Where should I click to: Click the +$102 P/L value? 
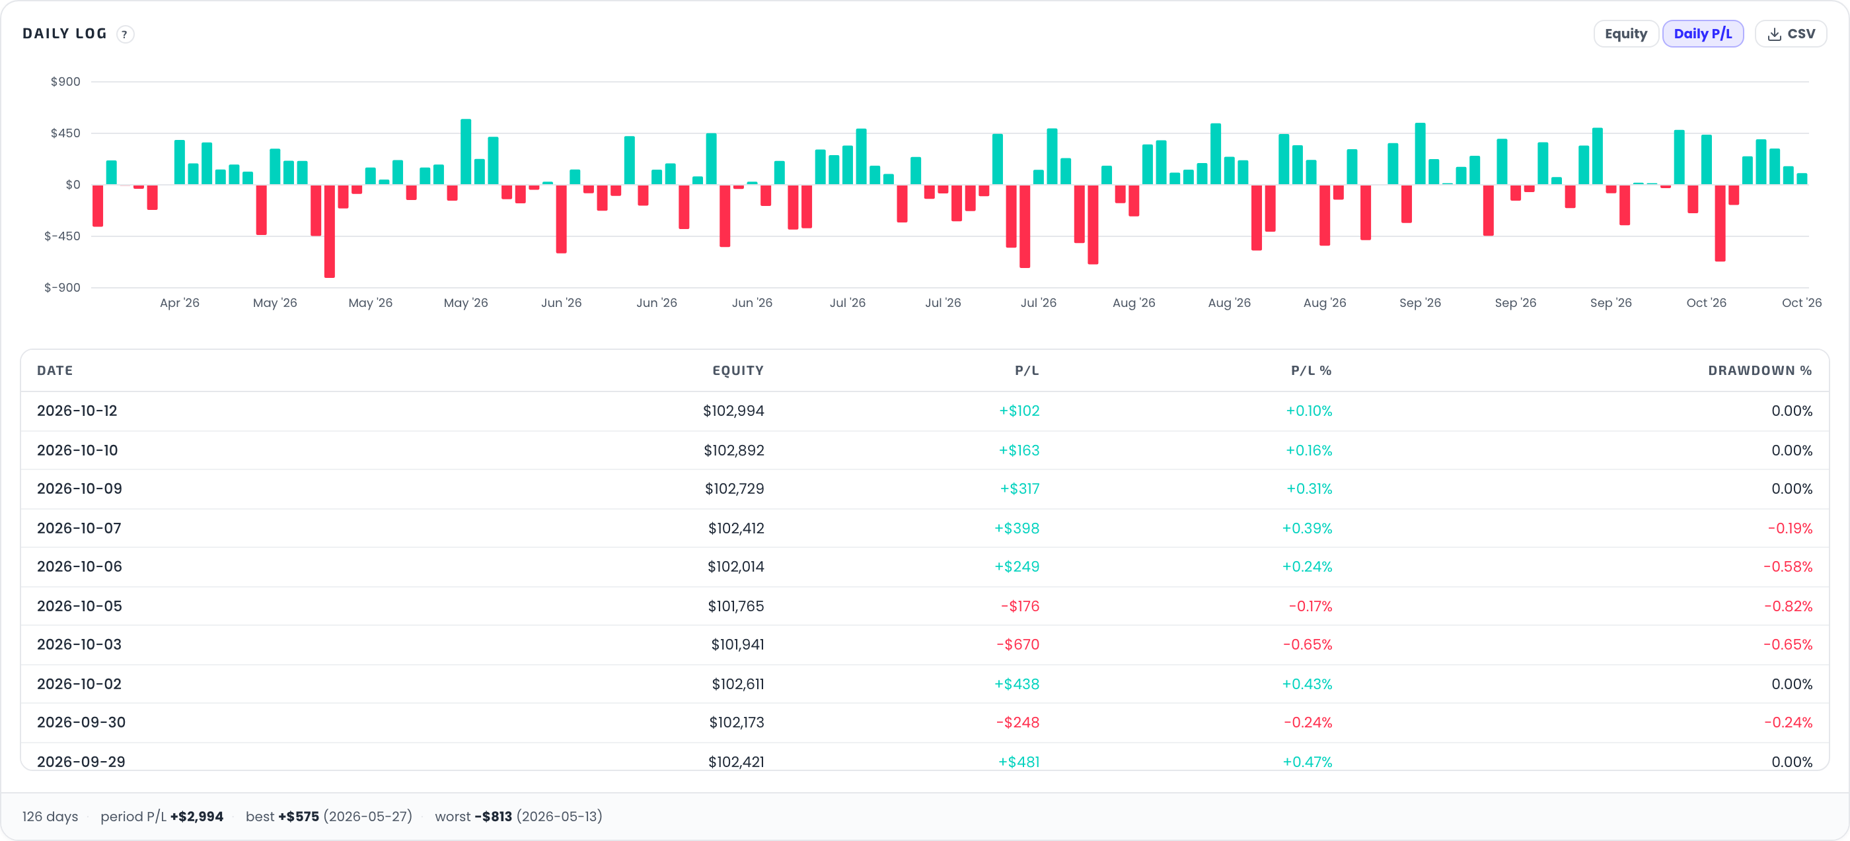pyautogui.click(x=1019, y=411)
